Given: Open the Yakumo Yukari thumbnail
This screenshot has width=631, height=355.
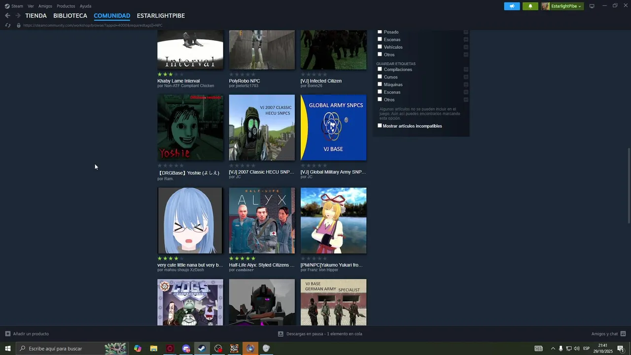Looking at the screenshot, I should click(x=333, y=220).
